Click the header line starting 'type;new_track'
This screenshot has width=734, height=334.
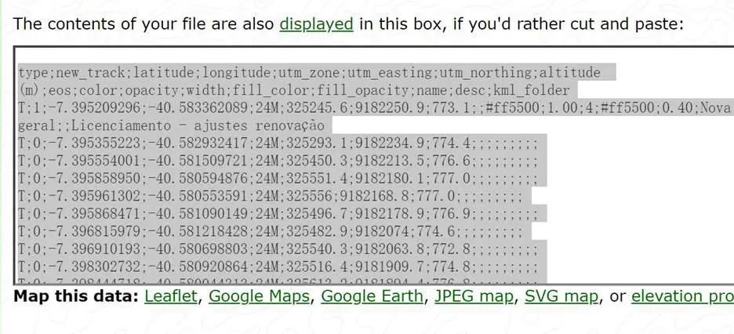tap(309, 73)
